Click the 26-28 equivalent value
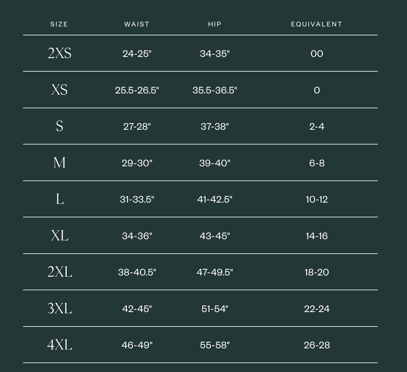The image size is (407, 372). 317,345
